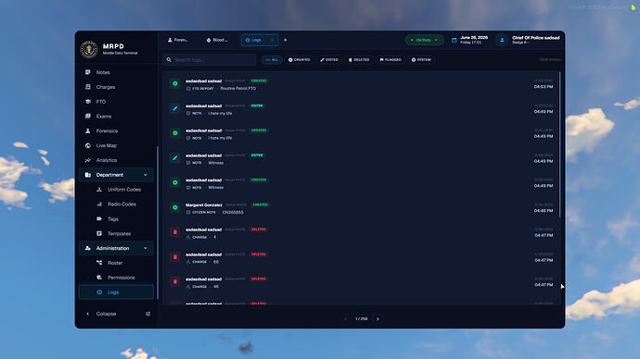Click the Radio Codes bar icon

pyautogui.click(x=99, y=204)
